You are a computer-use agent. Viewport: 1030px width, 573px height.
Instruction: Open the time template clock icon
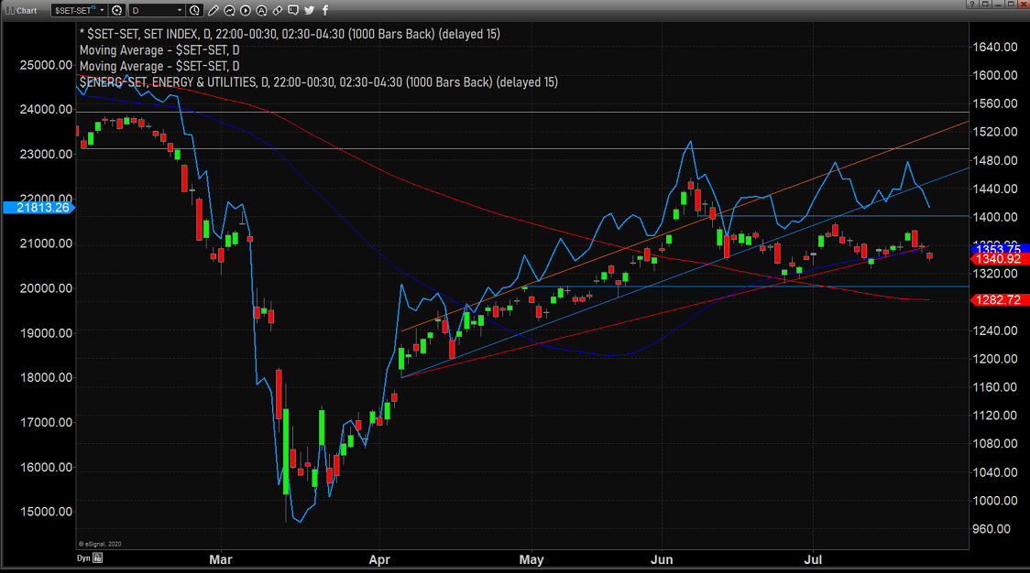tap(194, 10)
